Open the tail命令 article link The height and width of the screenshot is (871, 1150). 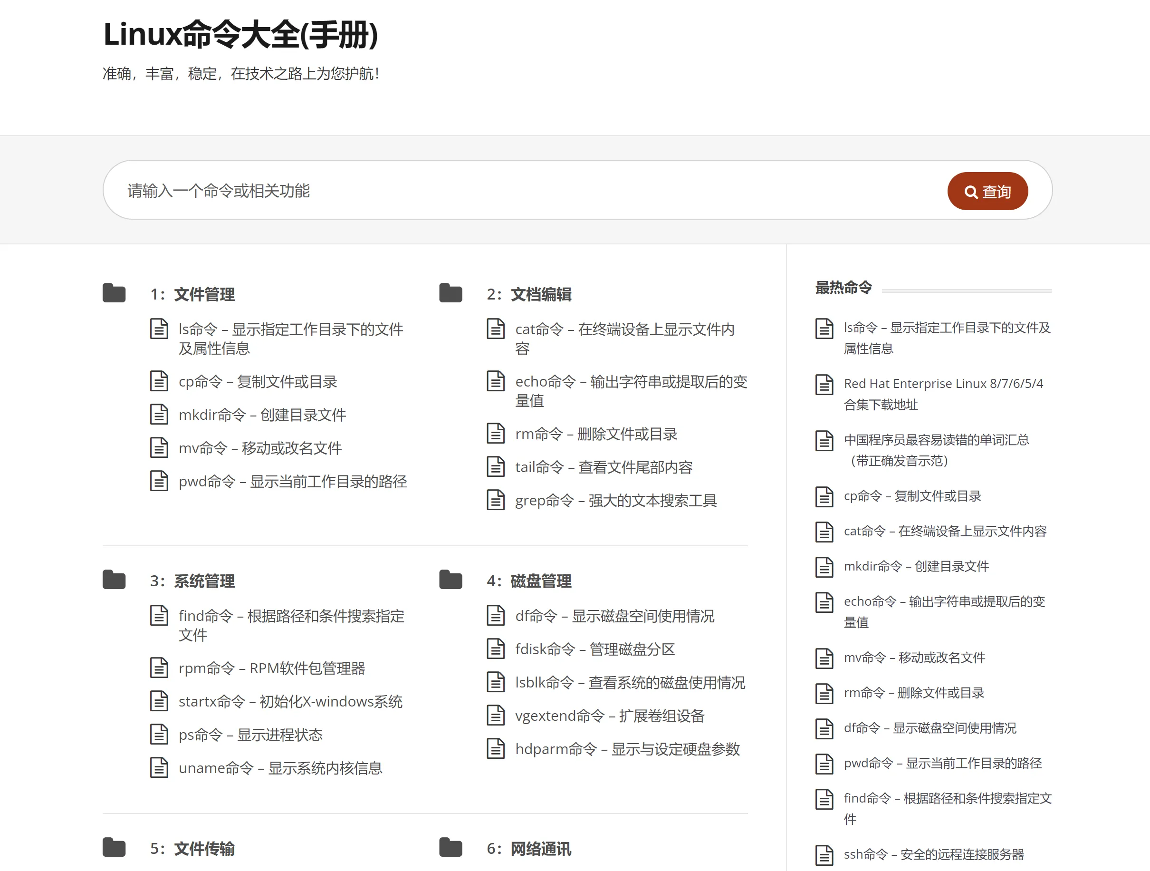point(603,467)
